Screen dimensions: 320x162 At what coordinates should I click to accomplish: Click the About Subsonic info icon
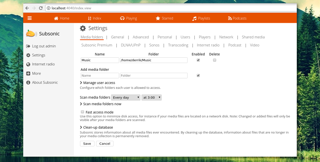click(28, 82)
